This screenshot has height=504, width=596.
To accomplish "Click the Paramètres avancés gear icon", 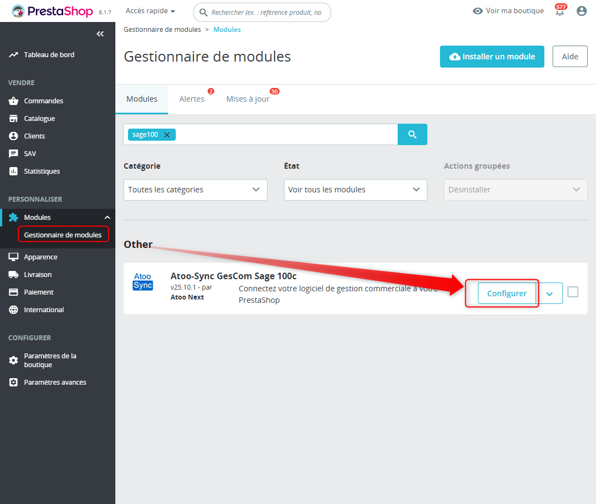I will coord(13,383).
